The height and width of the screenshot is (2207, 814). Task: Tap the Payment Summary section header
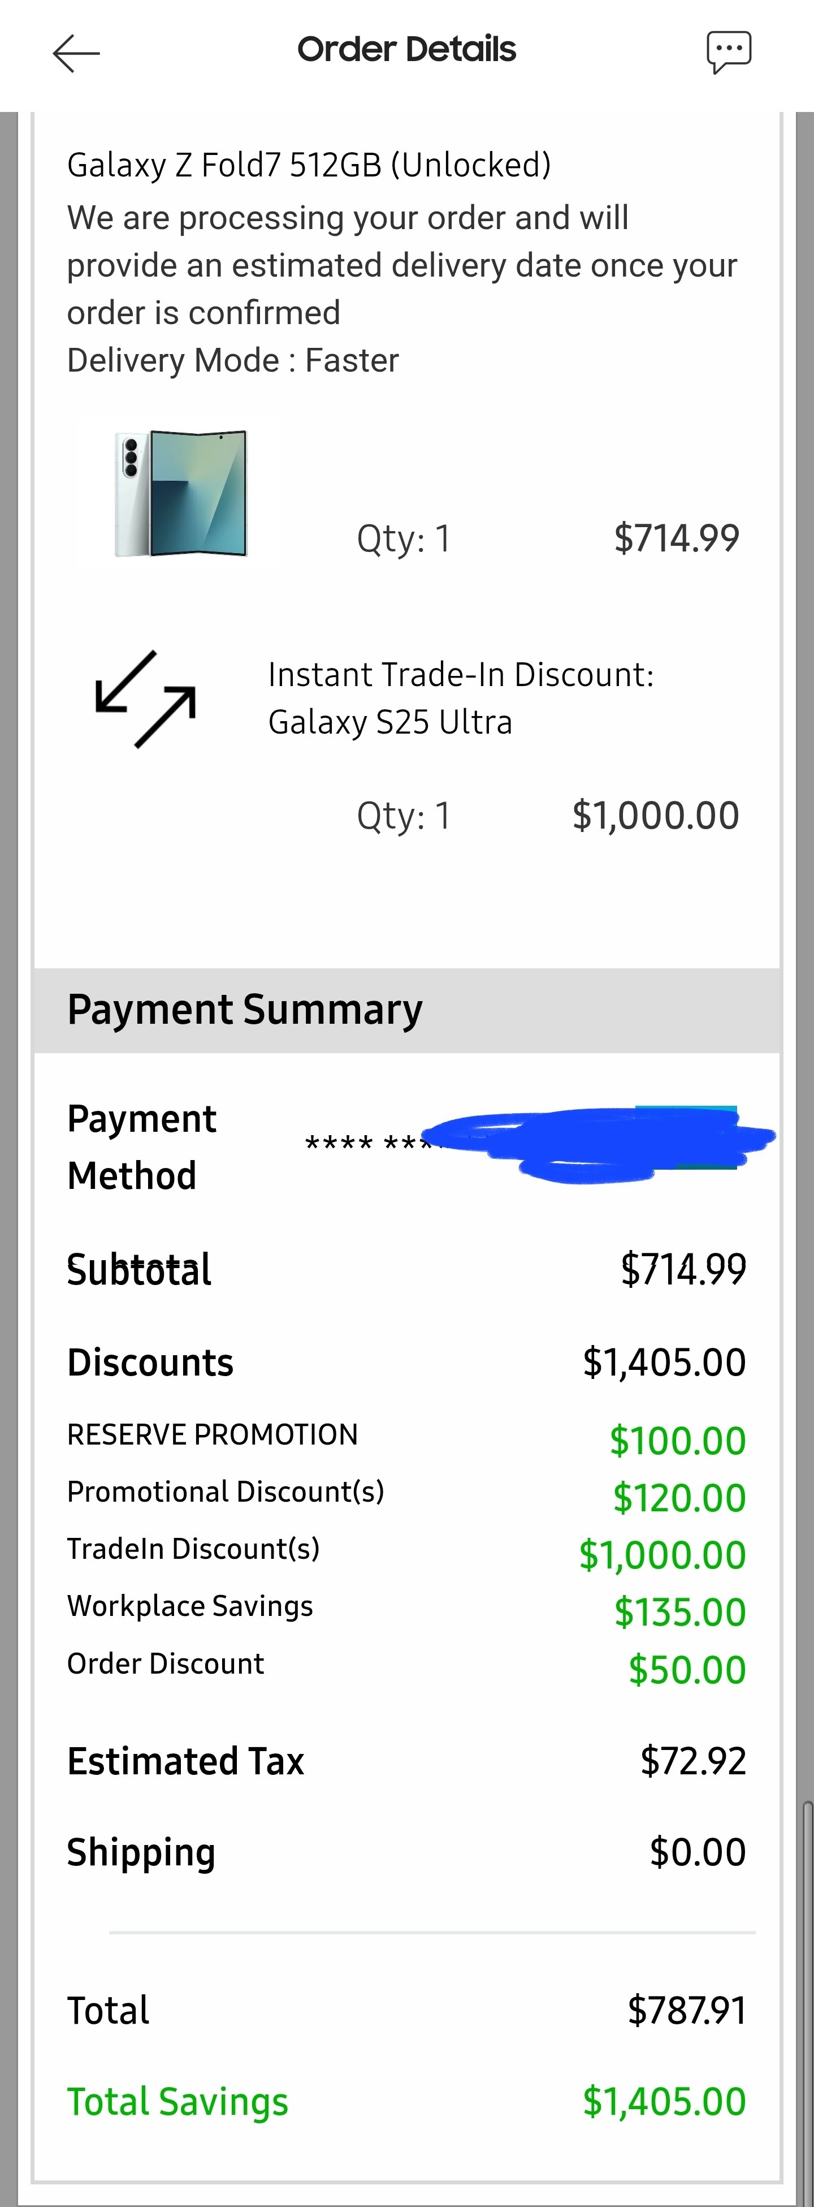(408, 1010)
